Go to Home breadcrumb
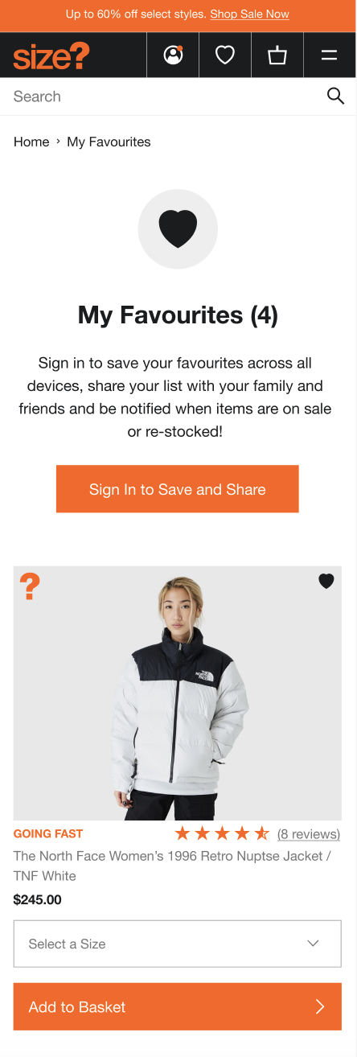Image resolution: width=357 pixels, height=1057 pixels. (31, 142)
